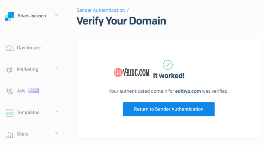Click the green success checkmark icon
The image size is (263, 145).
(168, 64)
